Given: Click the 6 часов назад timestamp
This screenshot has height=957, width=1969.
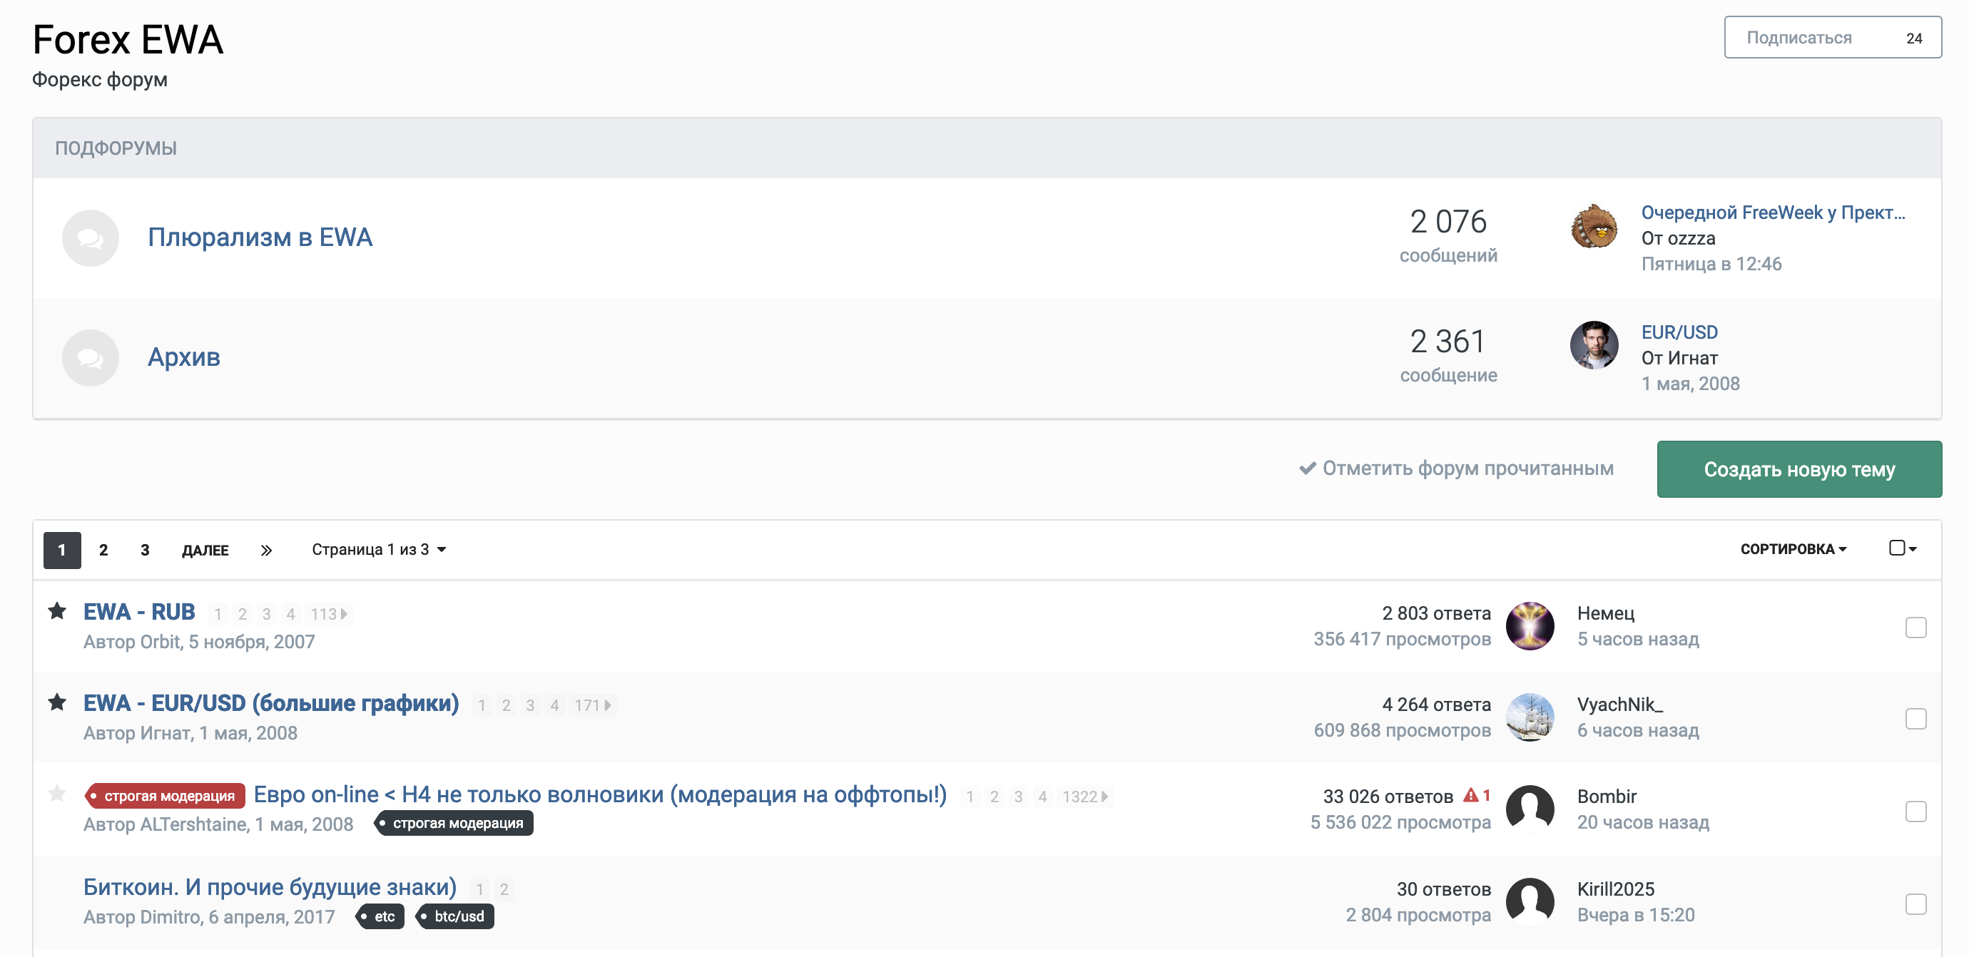Looking at the screenshot, I should [x=1638, y=731].
